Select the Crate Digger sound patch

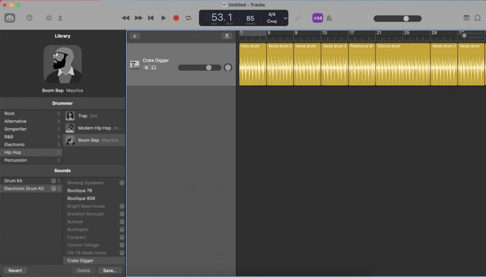pos(94,260)
